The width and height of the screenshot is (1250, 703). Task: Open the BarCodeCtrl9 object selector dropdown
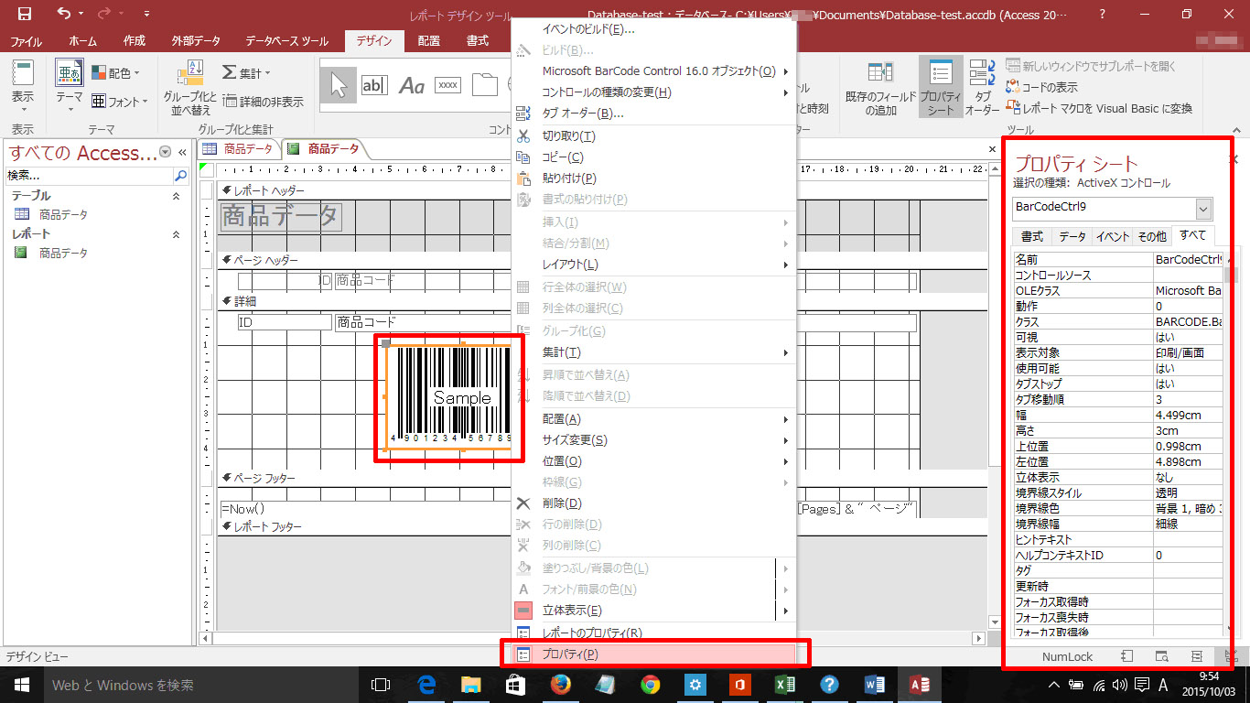pos(1204,208)
